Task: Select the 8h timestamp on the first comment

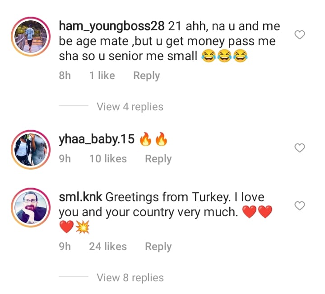Action: coord(65,76)
